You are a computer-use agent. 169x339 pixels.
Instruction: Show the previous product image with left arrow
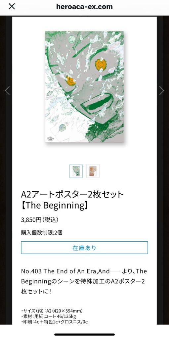[7, 91]
